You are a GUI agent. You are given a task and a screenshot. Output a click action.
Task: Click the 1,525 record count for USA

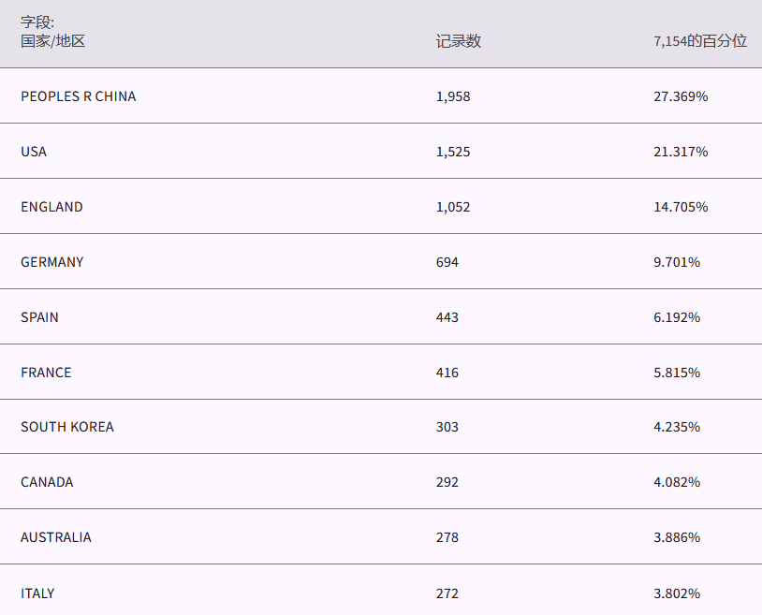(x=453, y=152)
